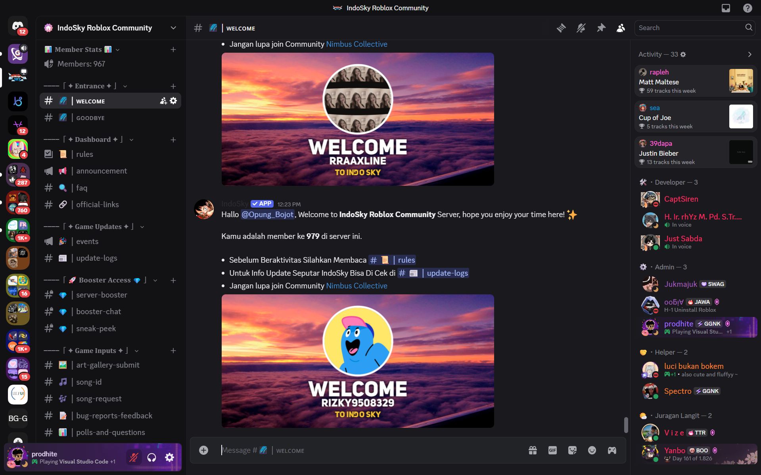761x475 pixels.
Task: Collapse the Game Inputs category
Action: pyautogui.click(x=91, y=351)
